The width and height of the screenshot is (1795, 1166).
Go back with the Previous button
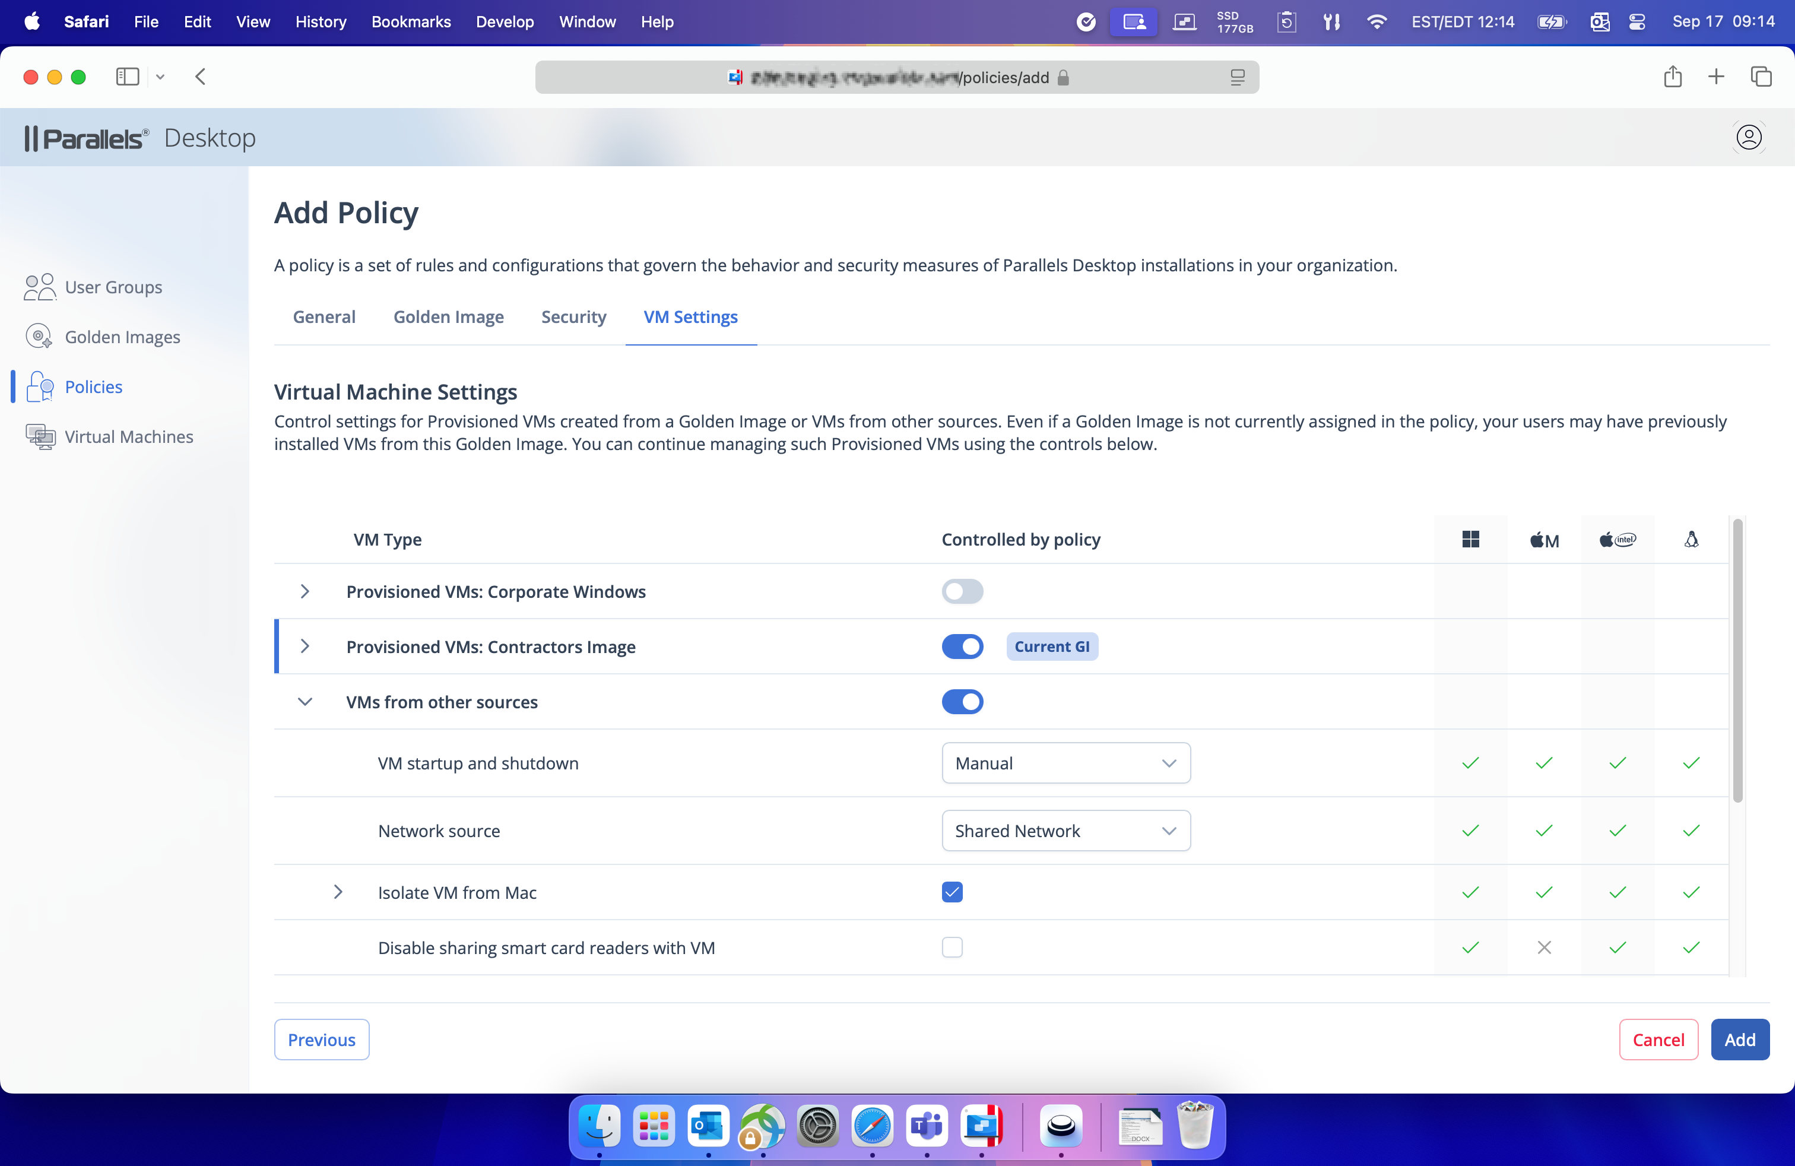tap(321, 1040)
